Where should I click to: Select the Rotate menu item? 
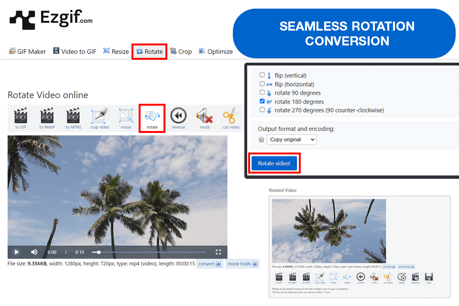coord(149,52)
